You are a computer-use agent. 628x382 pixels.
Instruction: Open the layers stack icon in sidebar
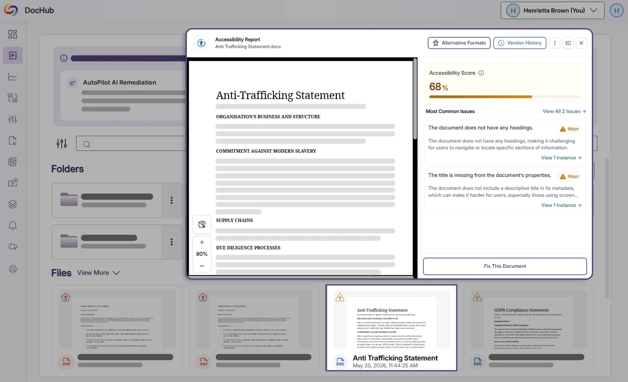point(13,204)
